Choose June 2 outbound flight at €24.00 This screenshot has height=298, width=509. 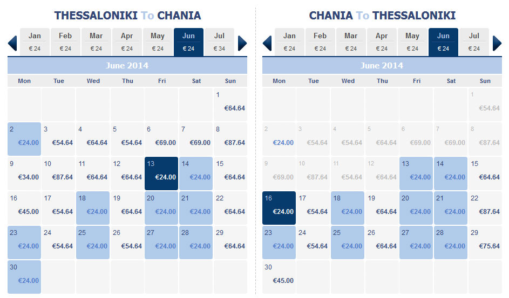coord(24,139)
